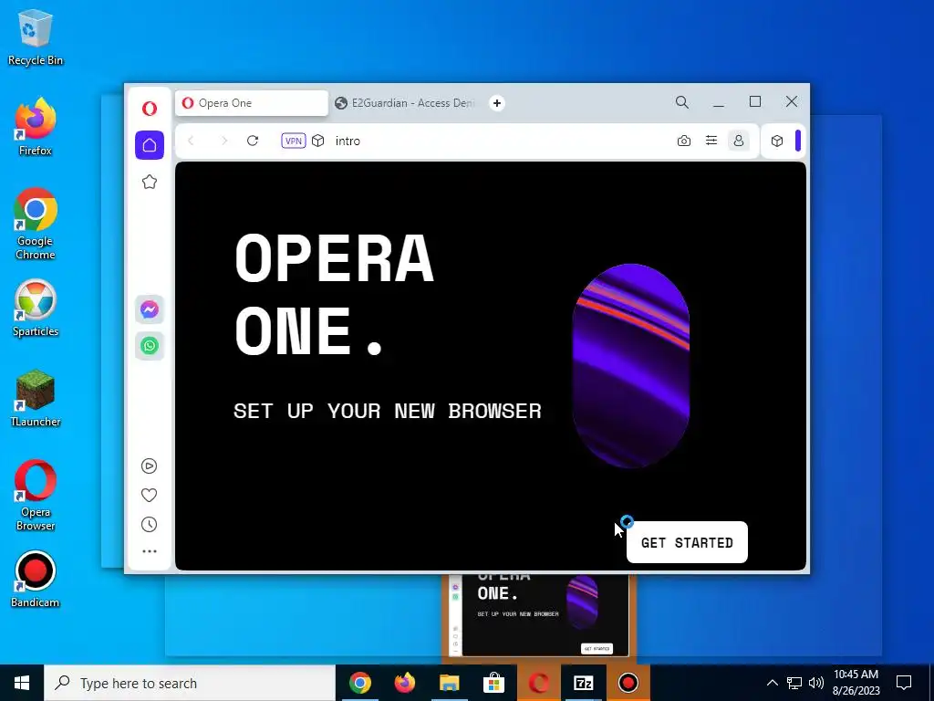Viewport: 934px width, 701px height.
Task: Click the cube site-info icon beside intro
Action: pos(318,141)
